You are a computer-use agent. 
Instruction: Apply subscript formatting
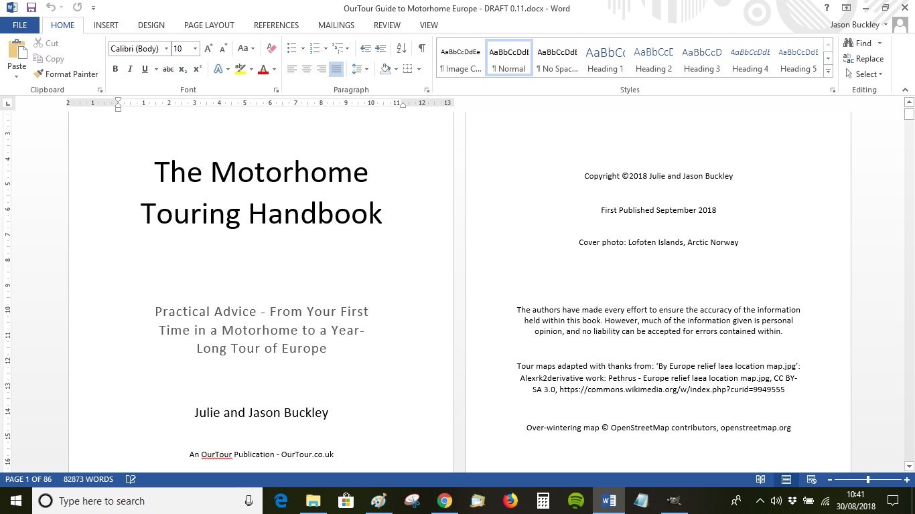[182, 69]
